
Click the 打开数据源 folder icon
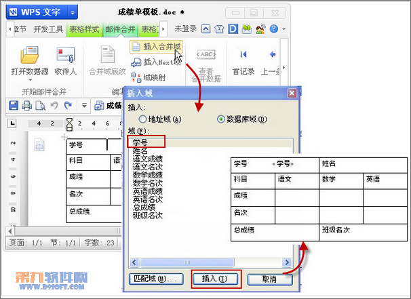29,56
